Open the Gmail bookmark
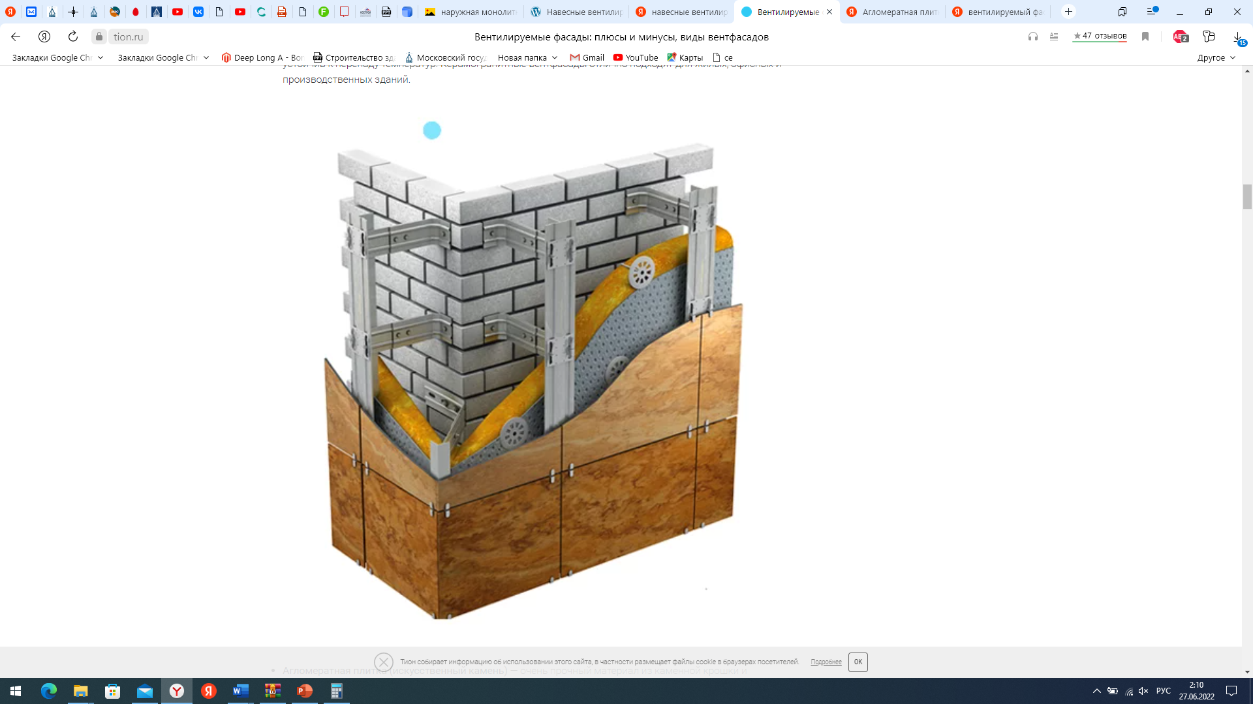This screenshot has height=704, width=1253. [x=587, y=57]
